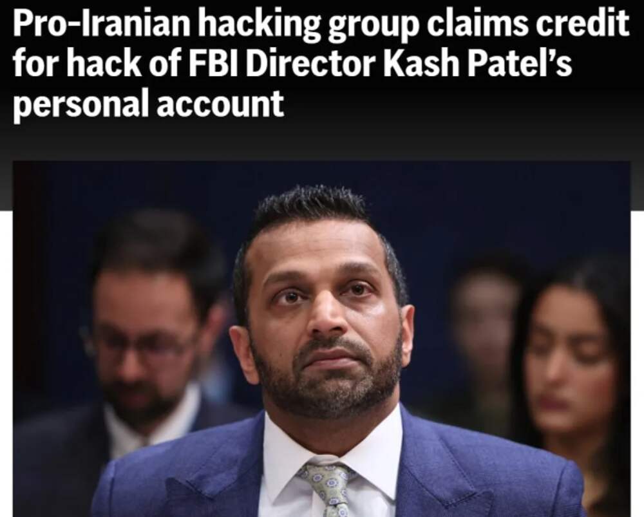The height and width of the screenshot is (517, 644).
Task: Click the word 'Director' in headline
Action: pyautogui.click(x=311, y=63)
